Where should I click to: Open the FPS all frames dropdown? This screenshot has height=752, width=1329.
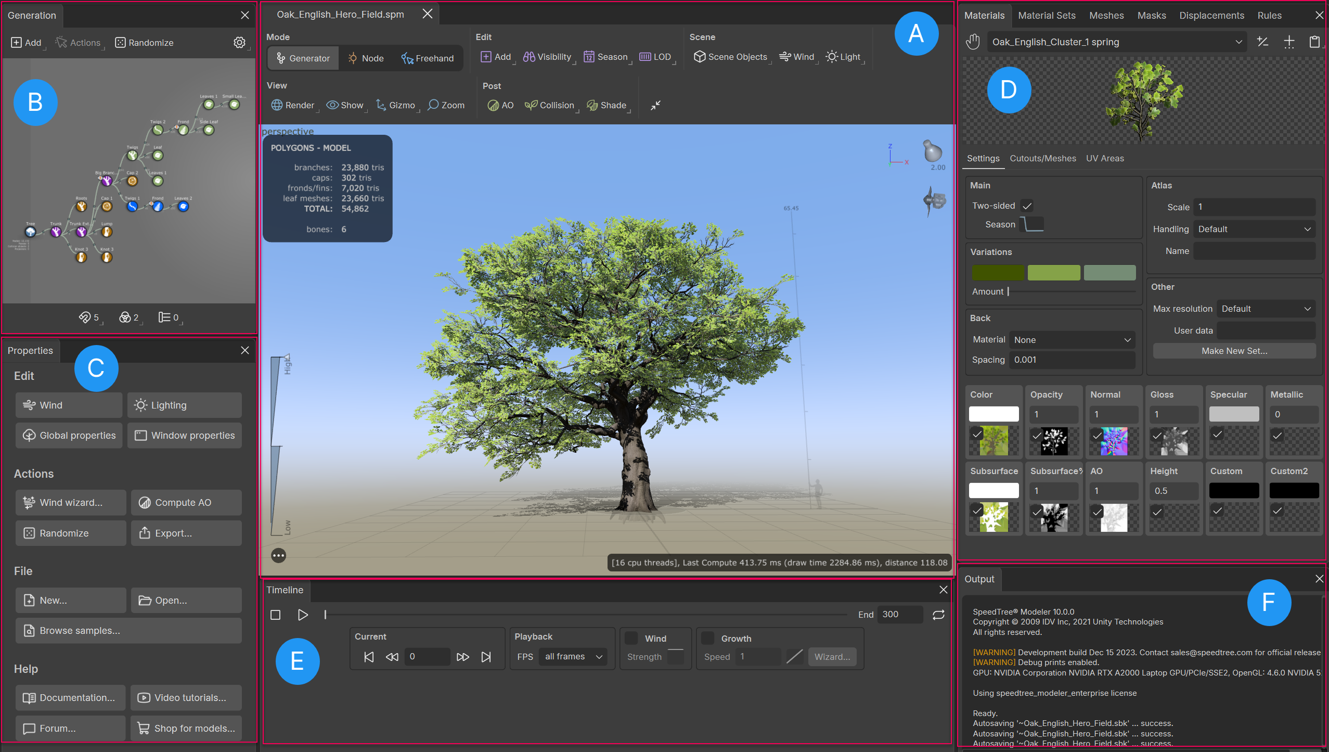[573, 657]
